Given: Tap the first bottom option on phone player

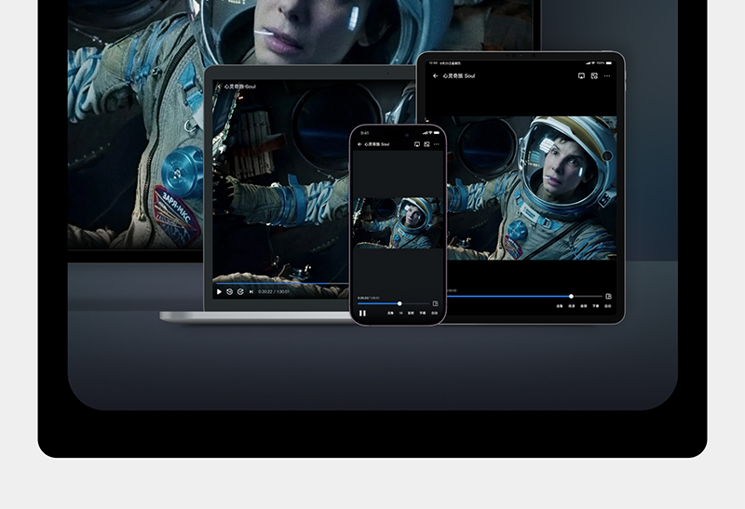Looking at the screenshot, I should (390, 314).
